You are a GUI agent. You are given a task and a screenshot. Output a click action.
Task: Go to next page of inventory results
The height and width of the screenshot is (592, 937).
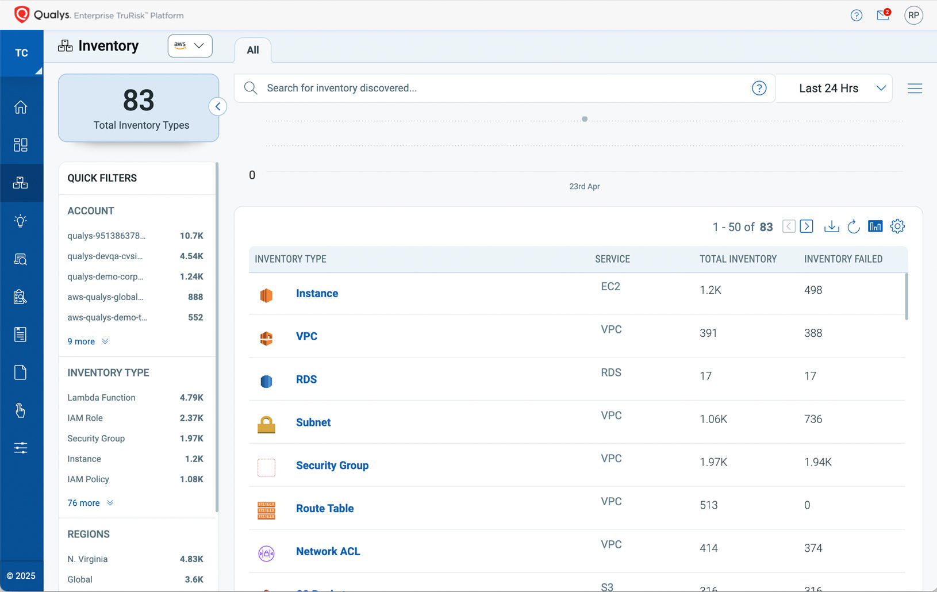click(807, 226)
